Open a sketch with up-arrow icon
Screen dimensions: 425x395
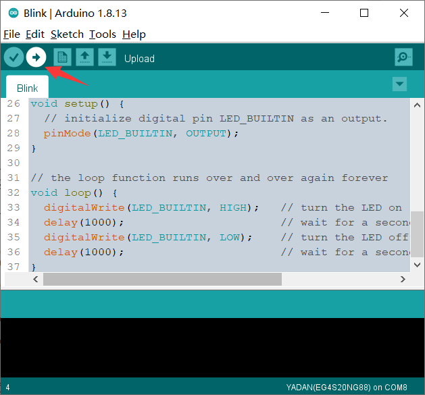tap(84, 57)
